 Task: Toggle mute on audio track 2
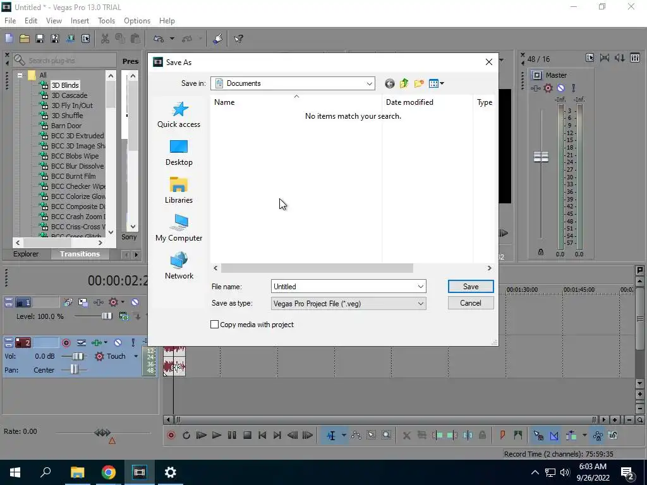tap(118, 343)
